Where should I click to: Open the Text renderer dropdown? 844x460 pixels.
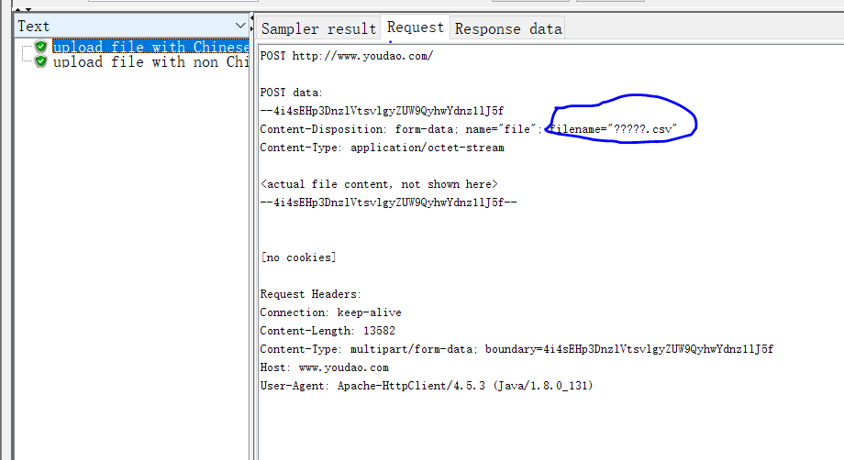128,26
